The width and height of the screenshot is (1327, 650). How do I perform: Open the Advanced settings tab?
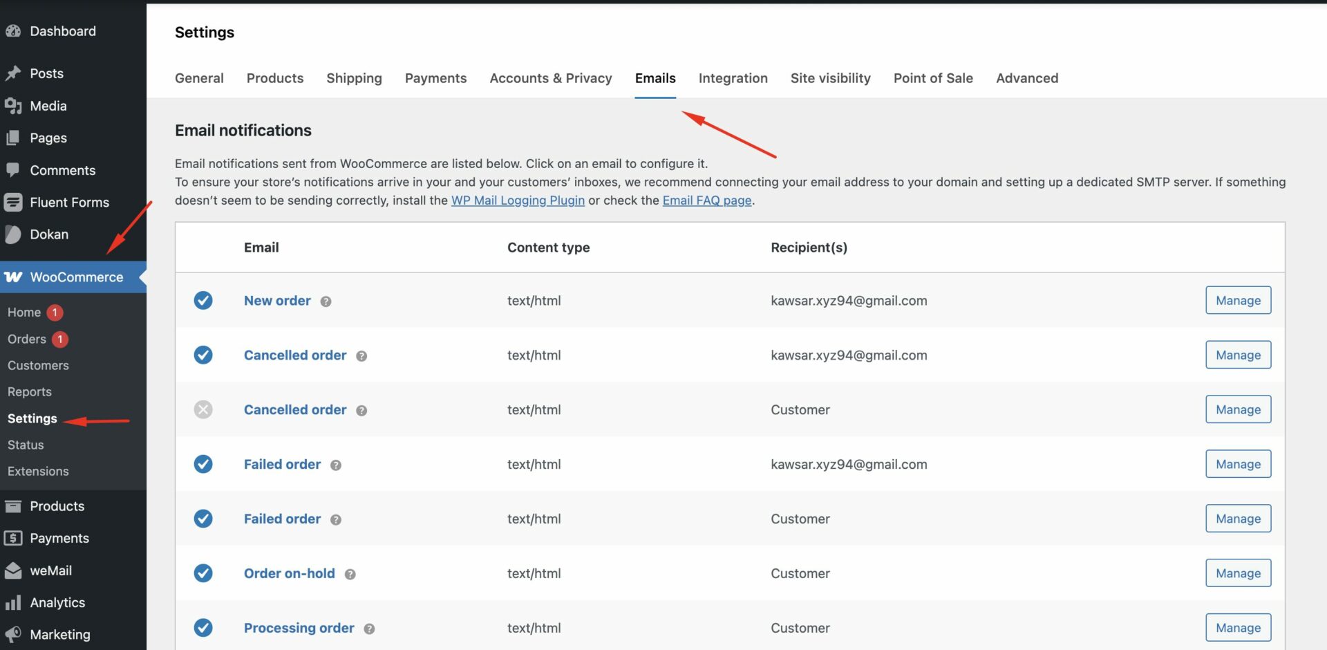tap(1026, 78)
